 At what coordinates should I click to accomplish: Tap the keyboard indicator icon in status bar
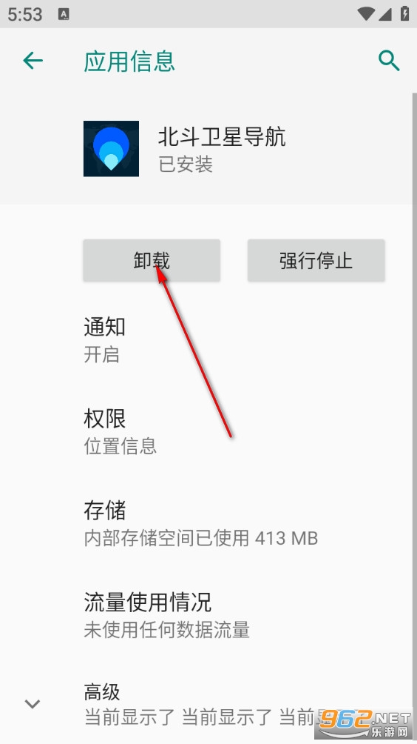click(x=64, y=14)
